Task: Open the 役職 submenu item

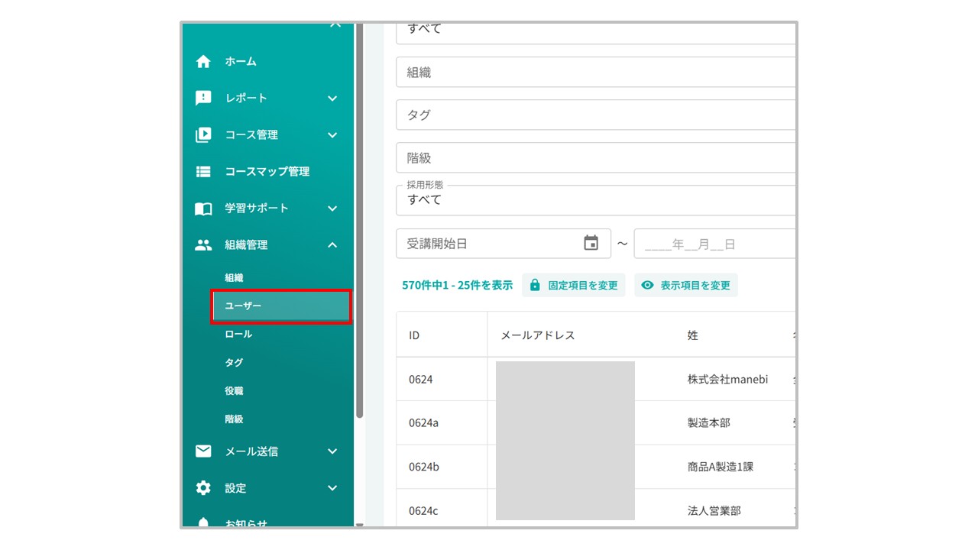Action: tap(234, 391)
